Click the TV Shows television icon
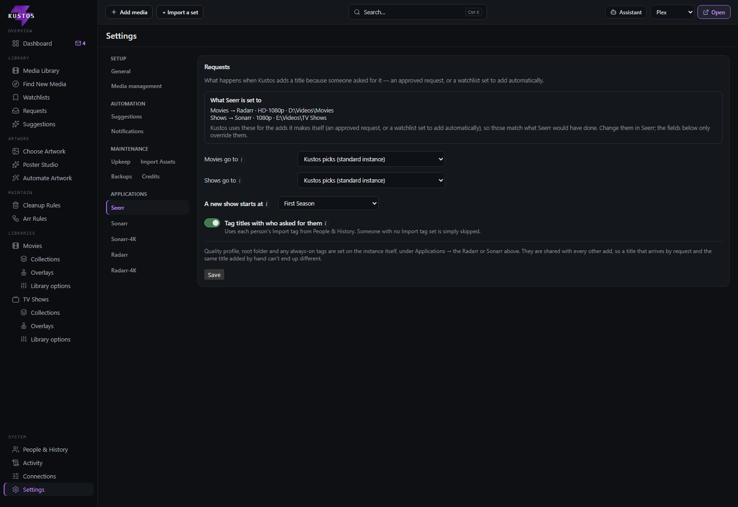738x507 pixels. click(16, 299)
